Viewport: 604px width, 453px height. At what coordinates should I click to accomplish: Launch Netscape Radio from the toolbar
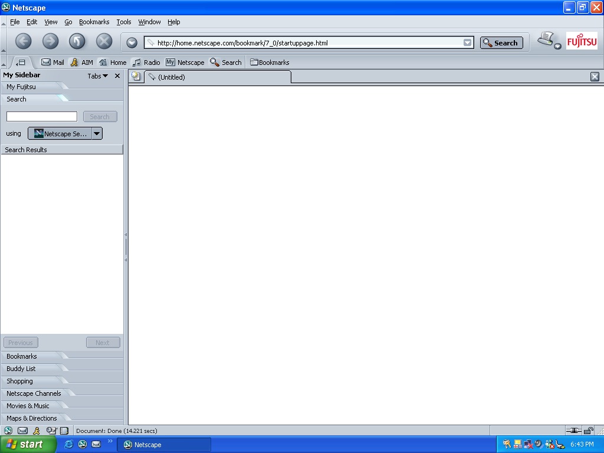(146, 62)
